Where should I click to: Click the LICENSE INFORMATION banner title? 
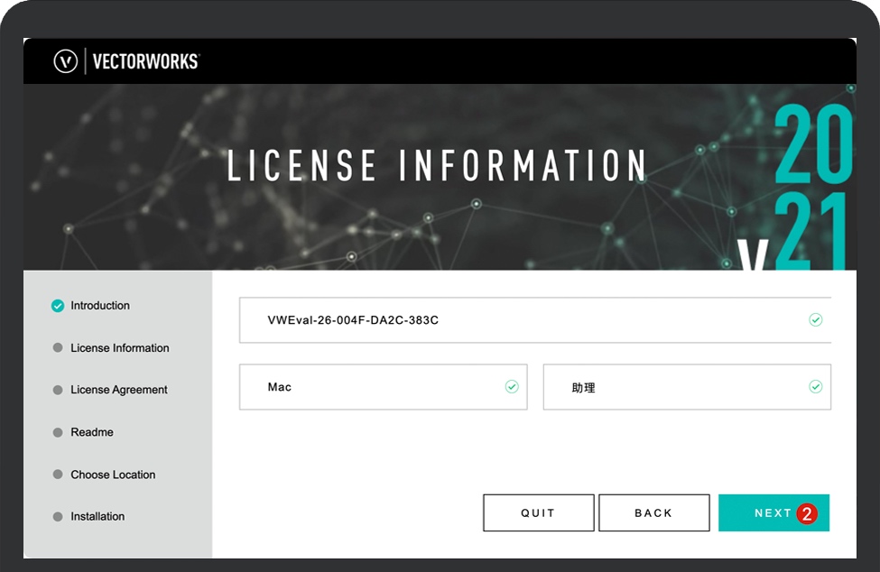pos(437,165)
